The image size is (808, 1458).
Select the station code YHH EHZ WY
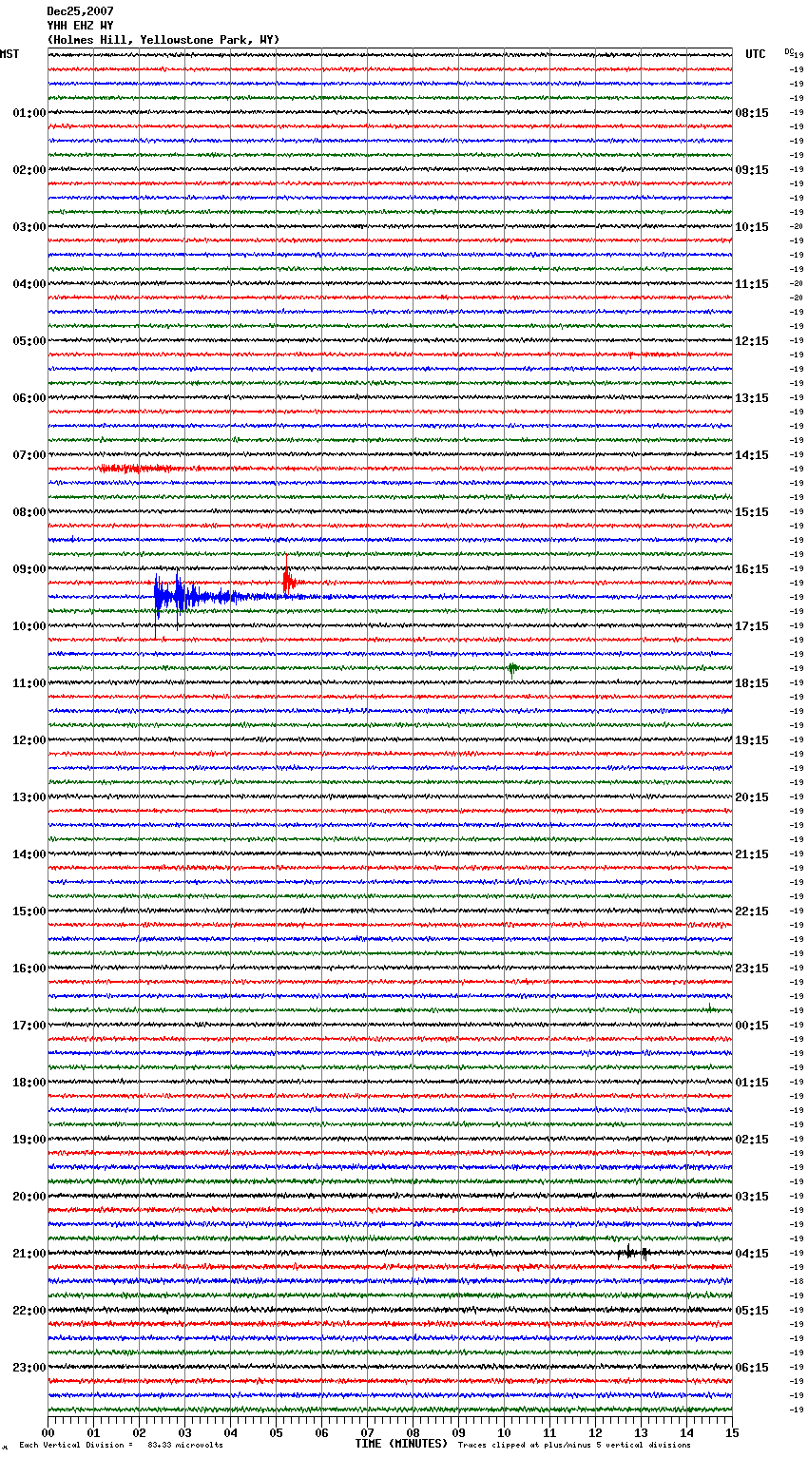[80, 26]
